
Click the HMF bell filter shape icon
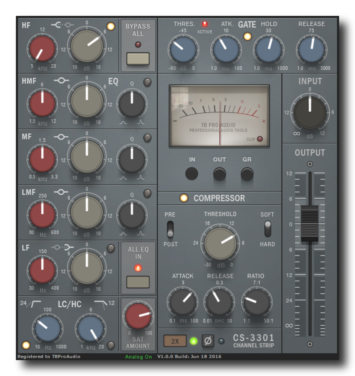coord(61,80)
